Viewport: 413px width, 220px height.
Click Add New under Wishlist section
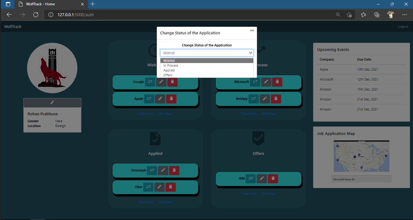(165, 114)
